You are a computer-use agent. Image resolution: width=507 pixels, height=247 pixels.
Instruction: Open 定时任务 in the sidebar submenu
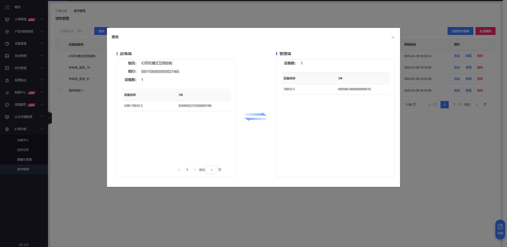(x=23, y=150)
